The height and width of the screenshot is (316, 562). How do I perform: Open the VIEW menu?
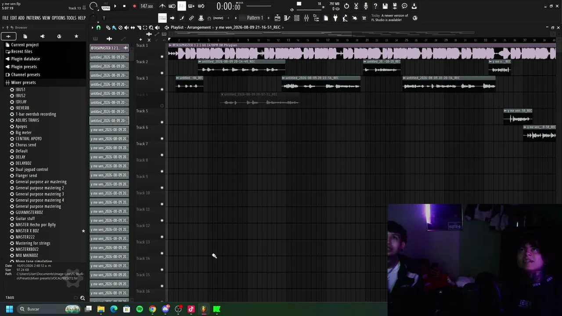pos(46,18)
